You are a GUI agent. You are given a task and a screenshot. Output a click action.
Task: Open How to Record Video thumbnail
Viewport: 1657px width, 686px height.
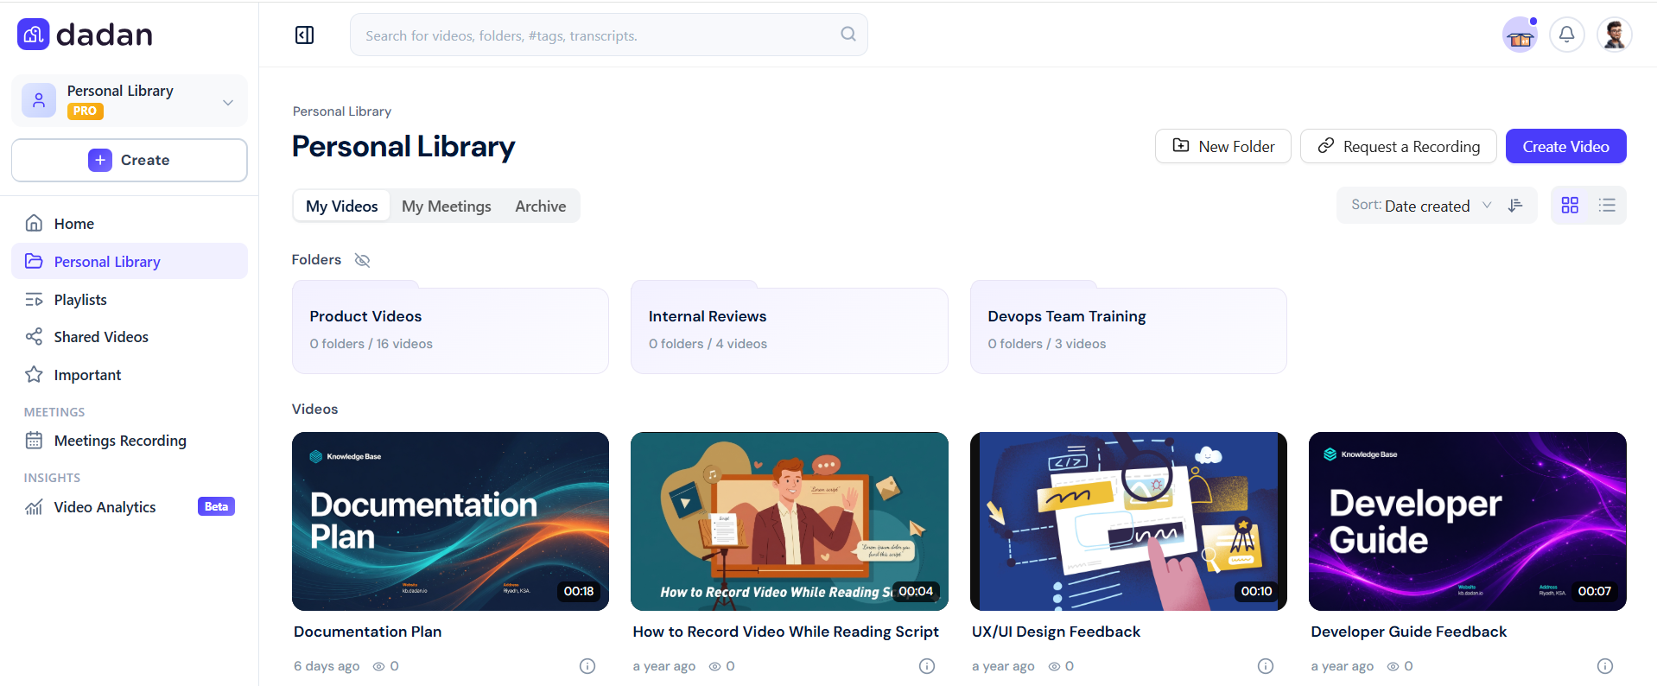pos(789,521)
